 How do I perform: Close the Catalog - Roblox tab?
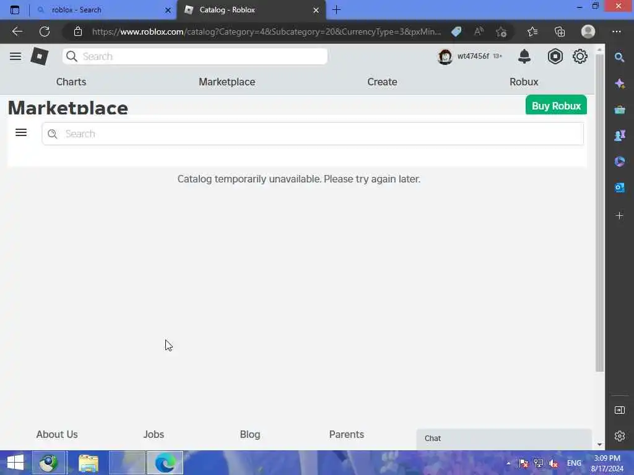click(x=316, y=10)
